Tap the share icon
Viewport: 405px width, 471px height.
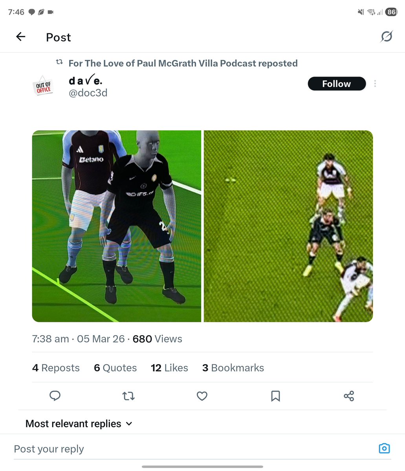(349, 396)
